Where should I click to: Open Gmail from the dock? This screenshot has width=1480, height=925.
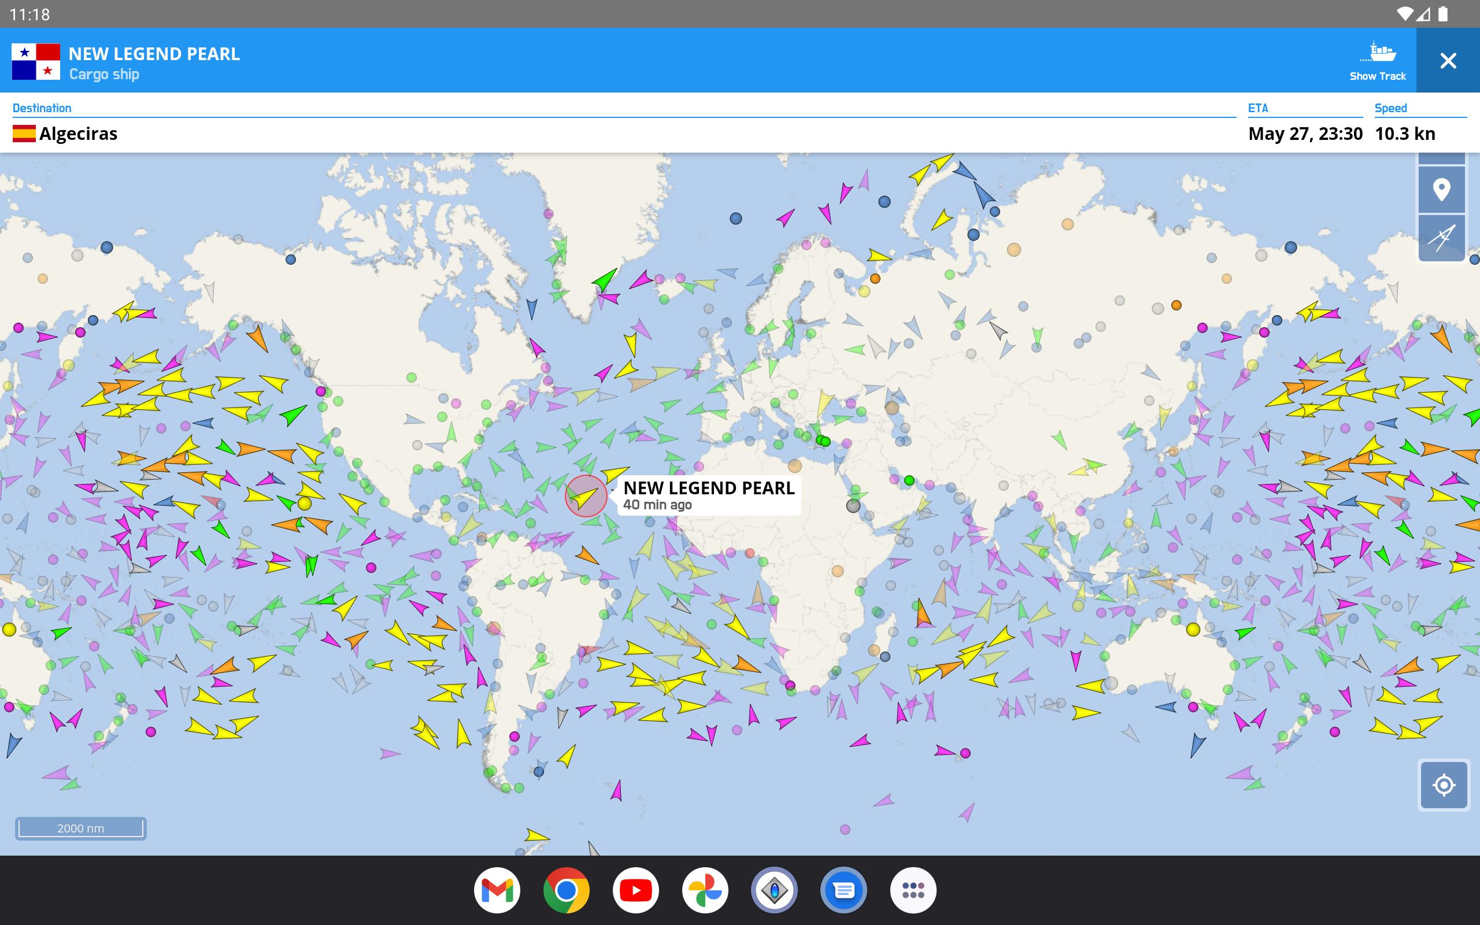pyautogui.click(x=497, y=890)
